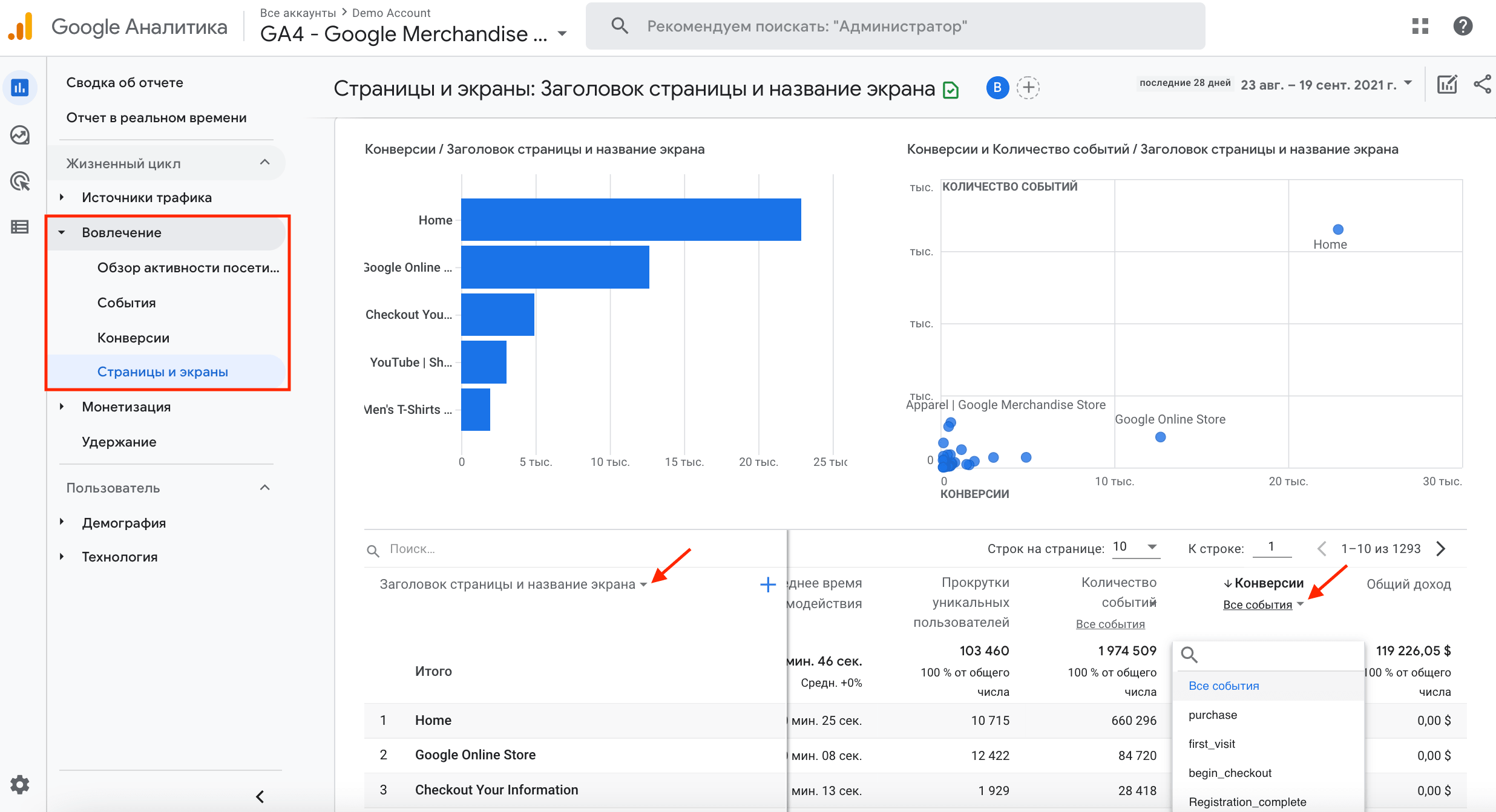Collapse the Жизненный цикл section
Image resolution: width=1496 pixels, height=812 pixels.
coord(264,162)
